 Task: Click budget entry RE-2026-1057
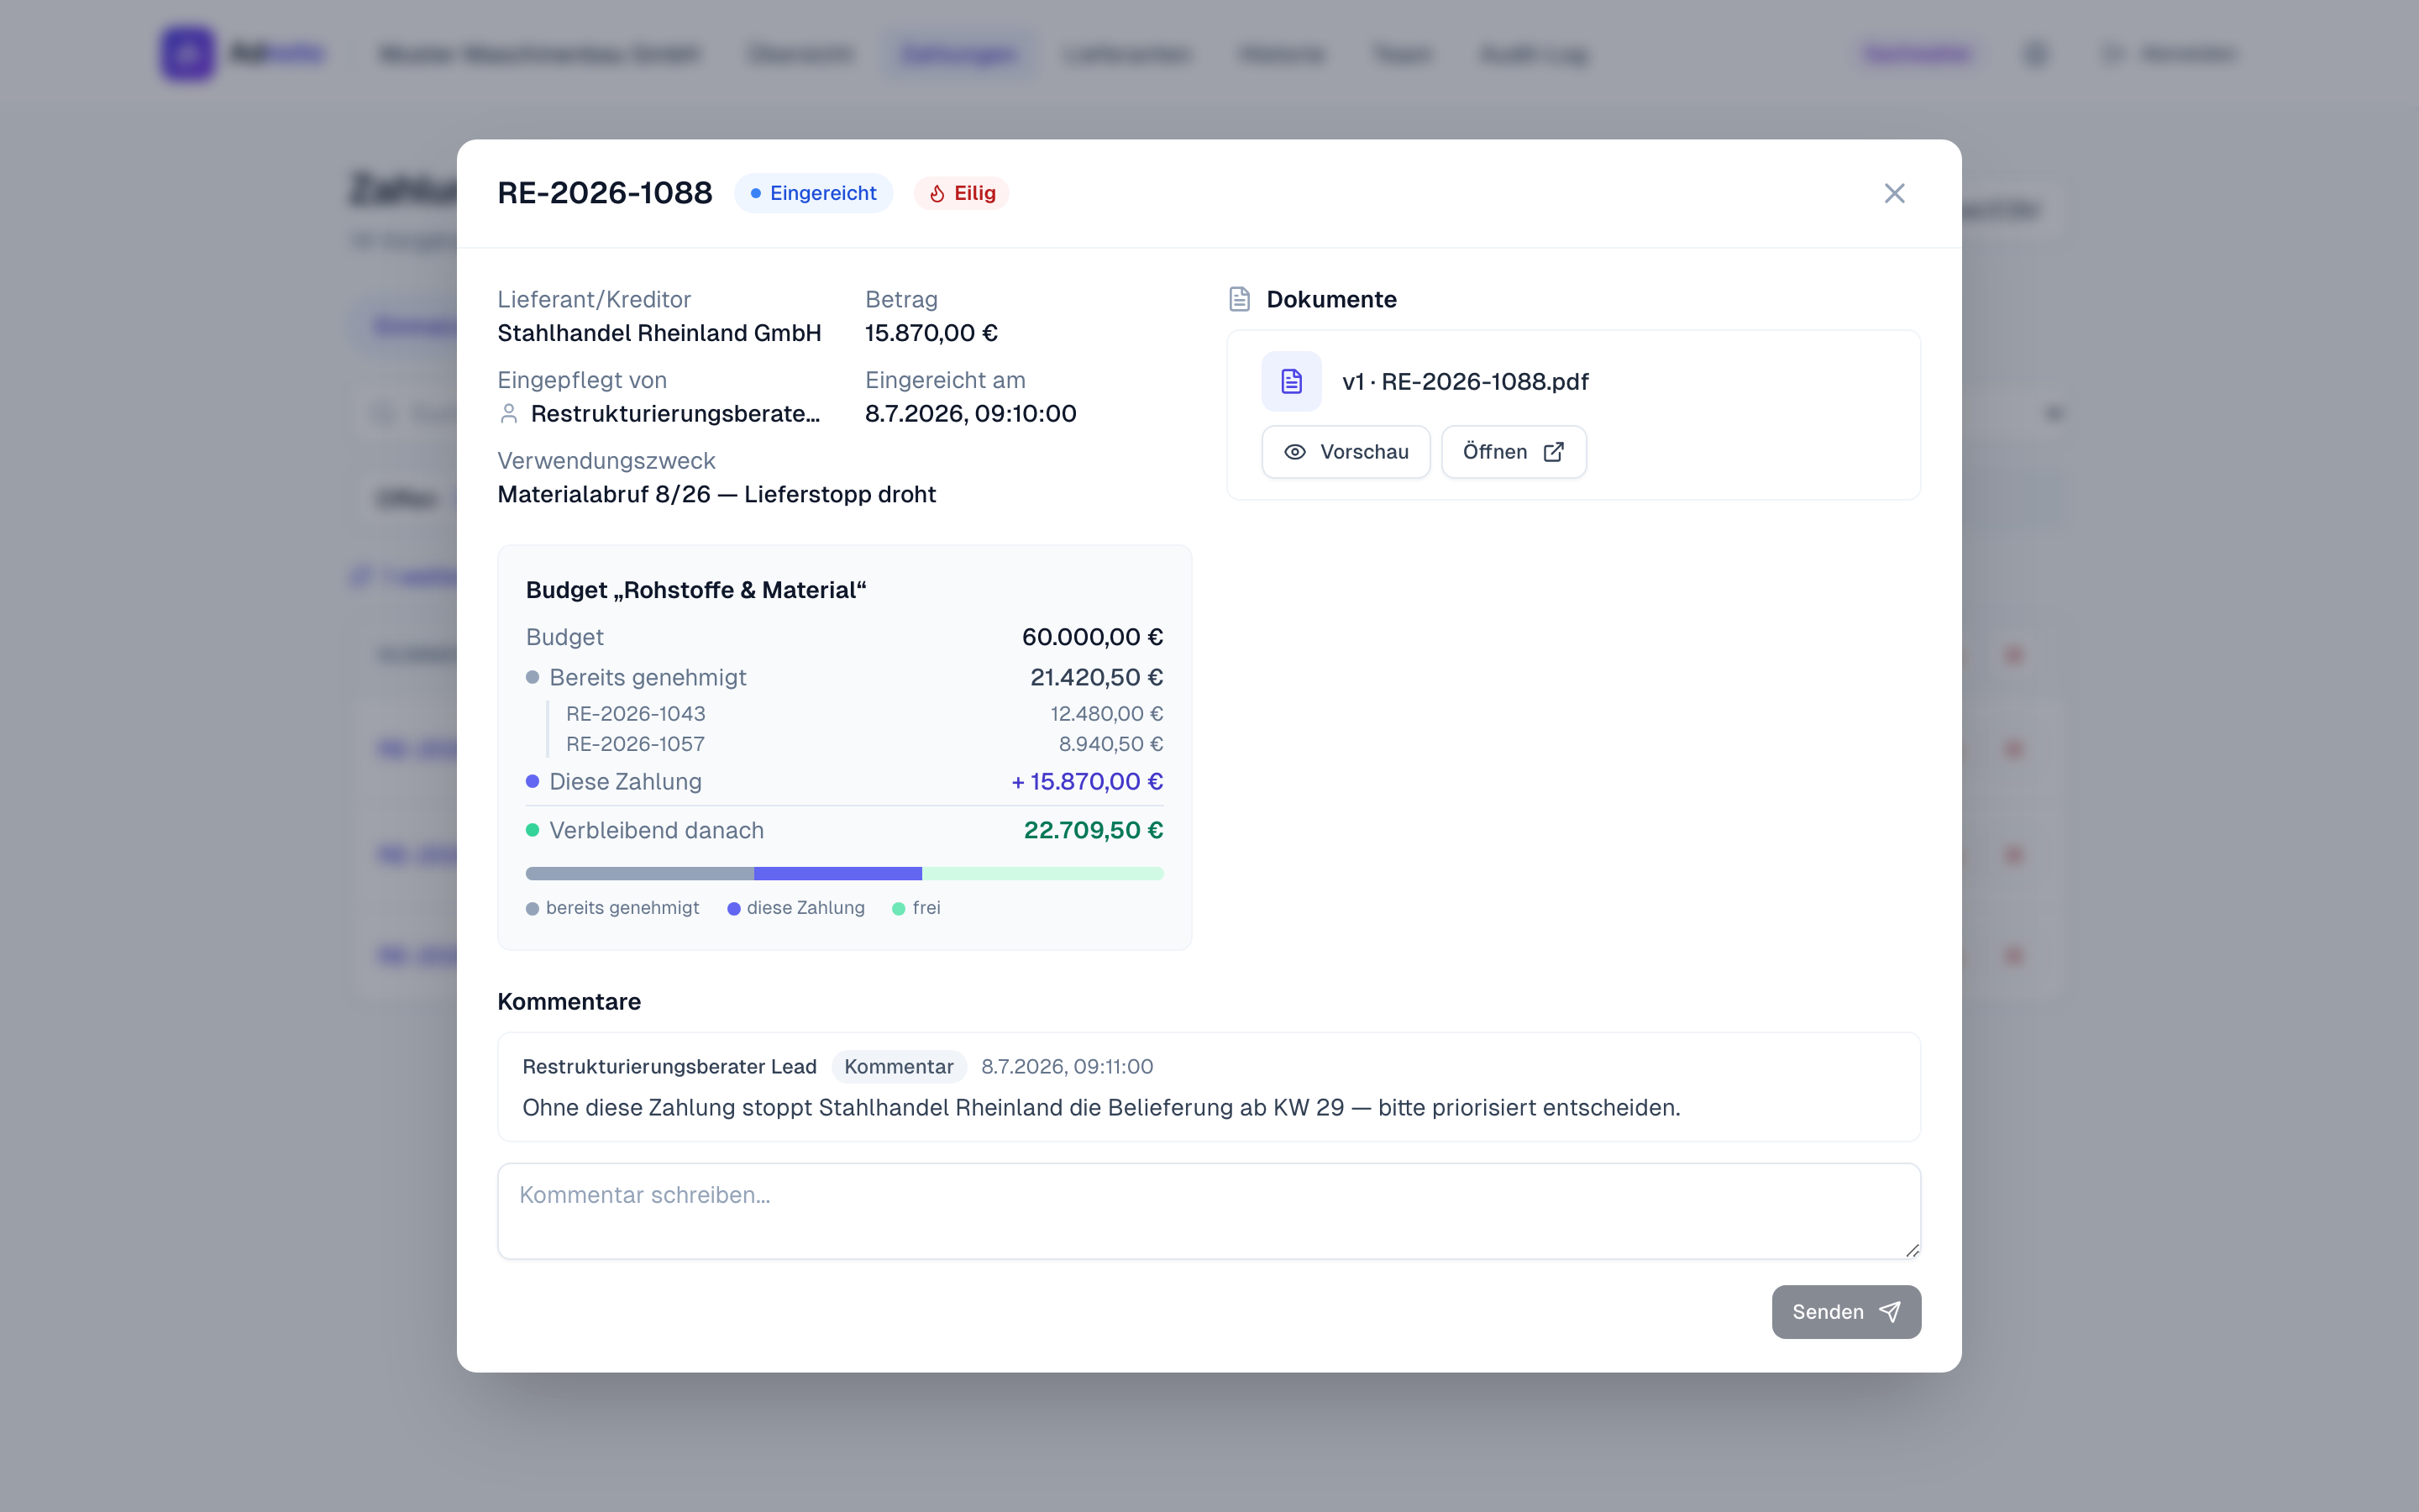[636, 744]
